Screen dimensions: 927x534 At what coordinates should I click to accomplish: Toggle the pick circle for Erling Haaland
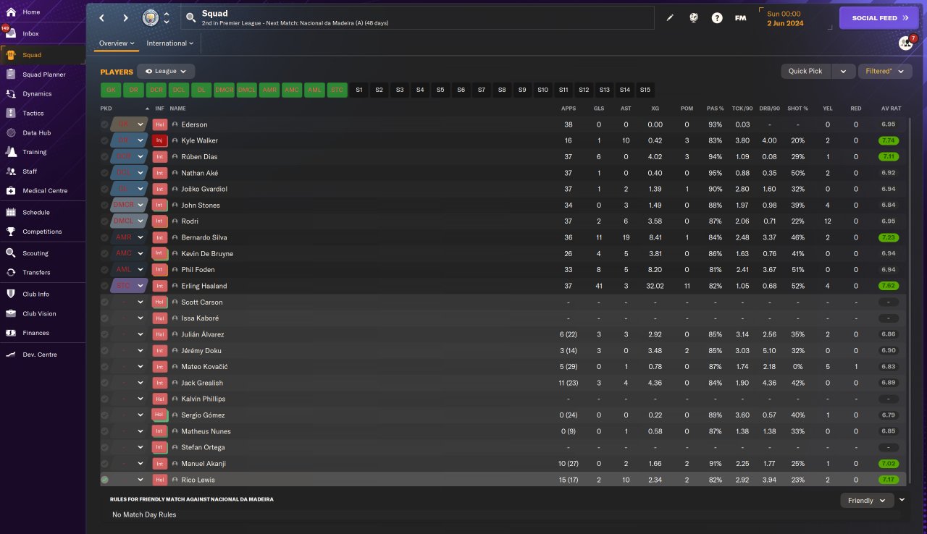pyautogui.click(x=105, y=286)
